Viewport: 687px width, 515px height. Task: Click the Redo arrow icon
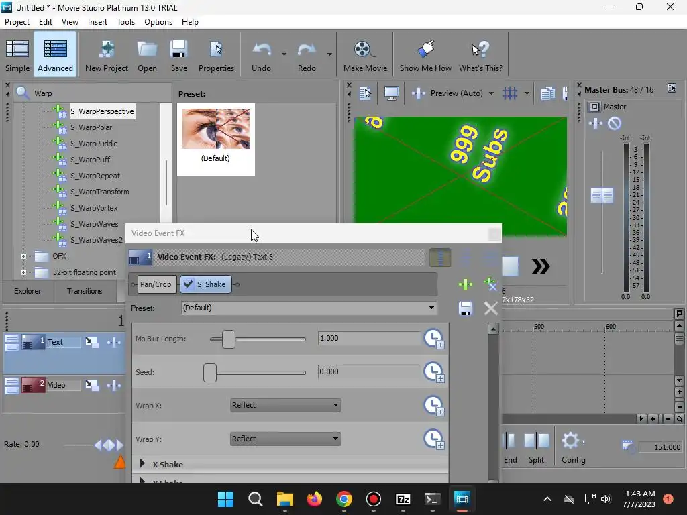307,50
